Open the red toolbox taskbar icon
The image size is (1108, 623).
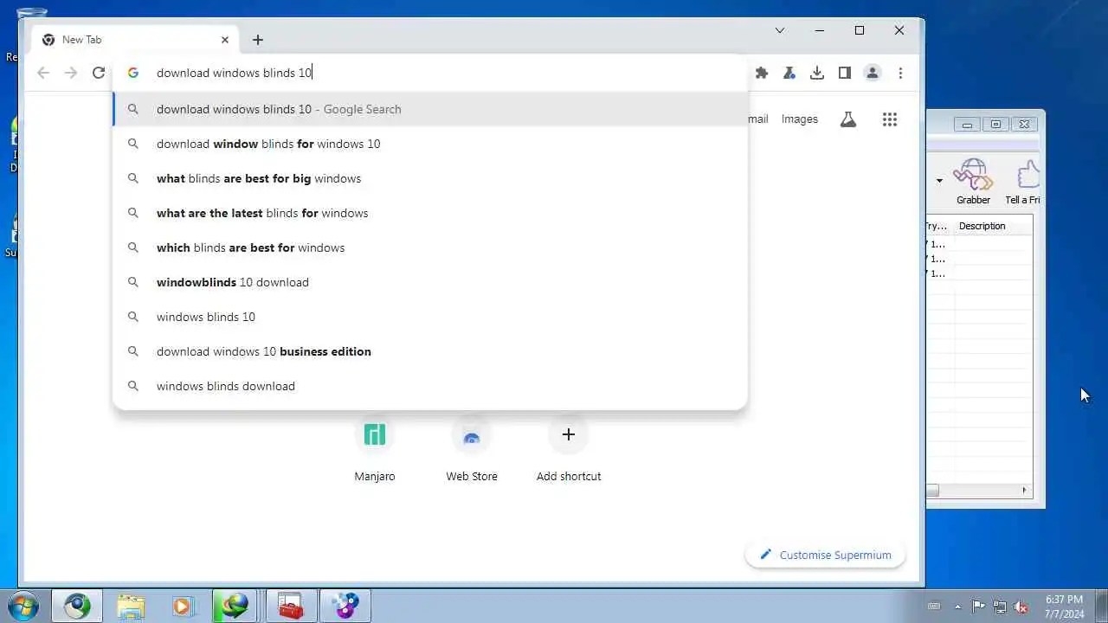pos(291,606)
